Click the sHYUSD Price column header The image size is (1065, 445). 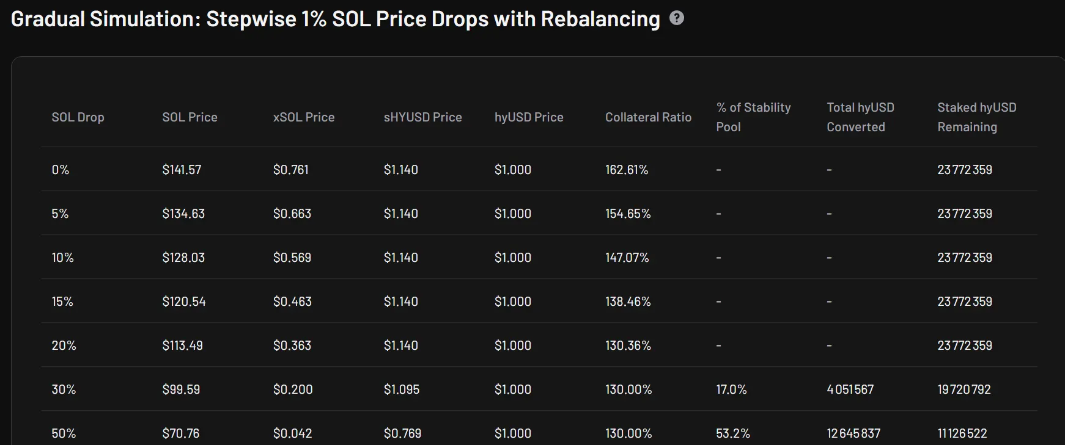[422, 117]
